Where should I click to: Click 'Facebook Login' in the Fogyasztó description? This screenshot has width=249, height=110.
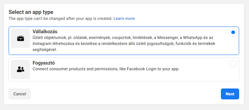click(x=149, y=69)
